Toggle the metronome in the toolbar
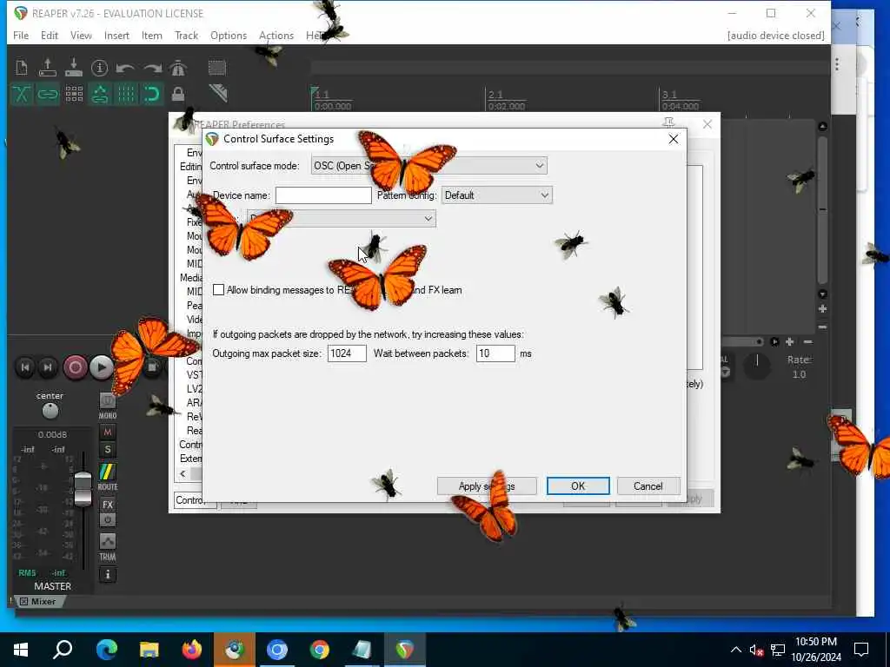890x667 pixels. [177, 68]
